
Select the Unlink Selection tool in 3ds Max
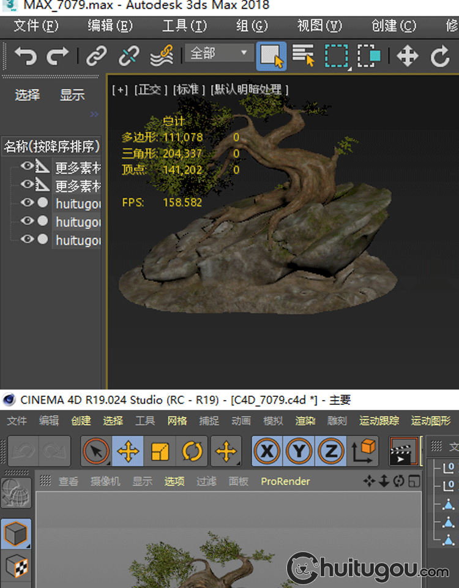[129, 56]
